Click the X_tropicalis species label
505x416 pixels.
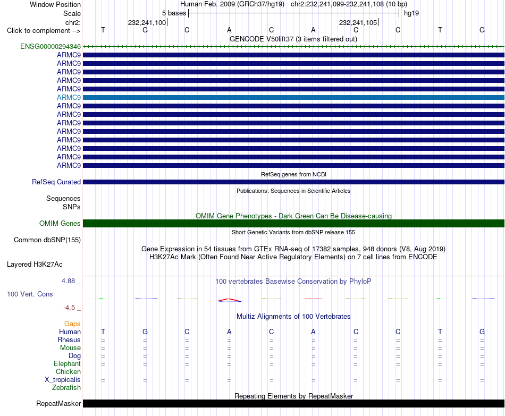click(x=63, y=380)
